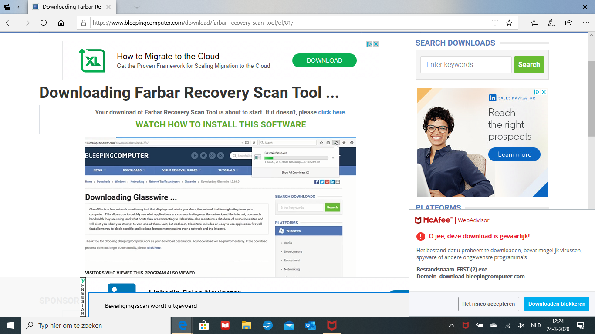Image resolution: width=595 pixels, height=334 pixels.
Task: Open the browser home page
Action: click(x=61, y=23)
